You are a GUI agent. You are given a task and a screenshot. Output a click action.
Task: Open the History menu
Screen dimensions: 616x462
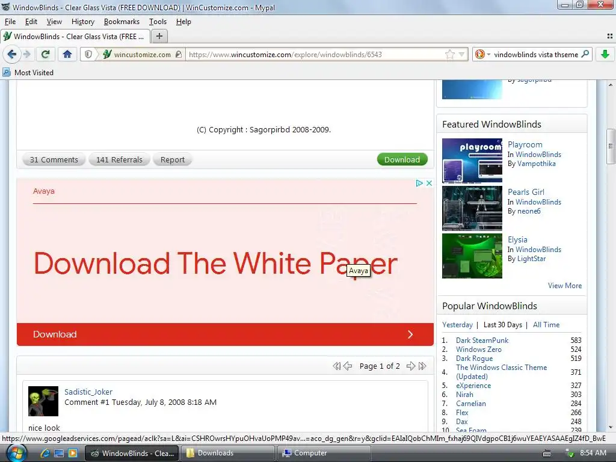[83, 22]
